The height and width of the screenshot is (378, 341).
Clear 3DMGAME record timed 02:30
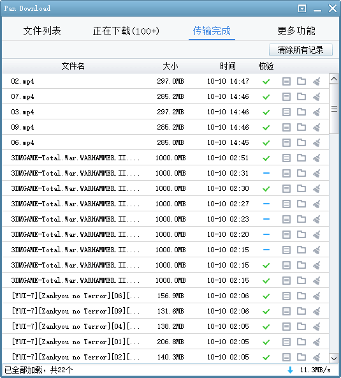317,189
